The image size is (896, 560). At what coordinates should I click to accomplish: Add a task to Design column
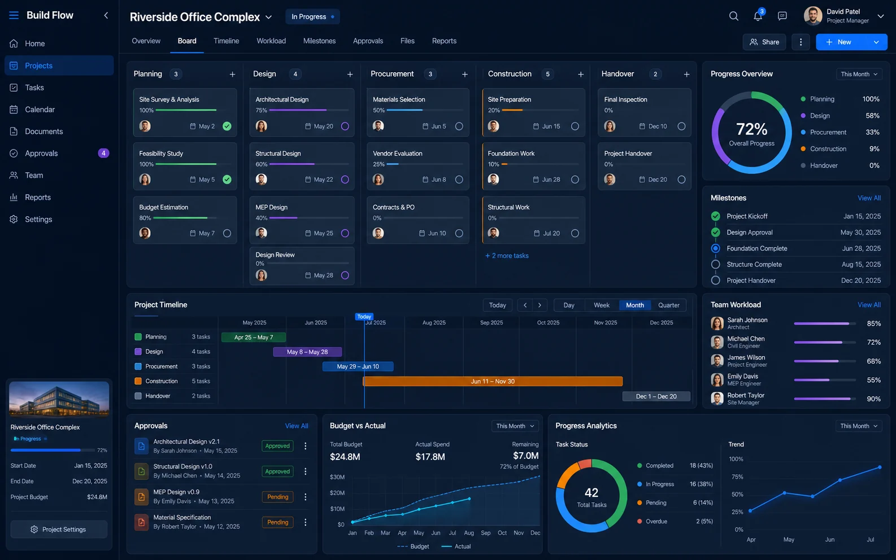pyautogui.click(x=350, y=74)
